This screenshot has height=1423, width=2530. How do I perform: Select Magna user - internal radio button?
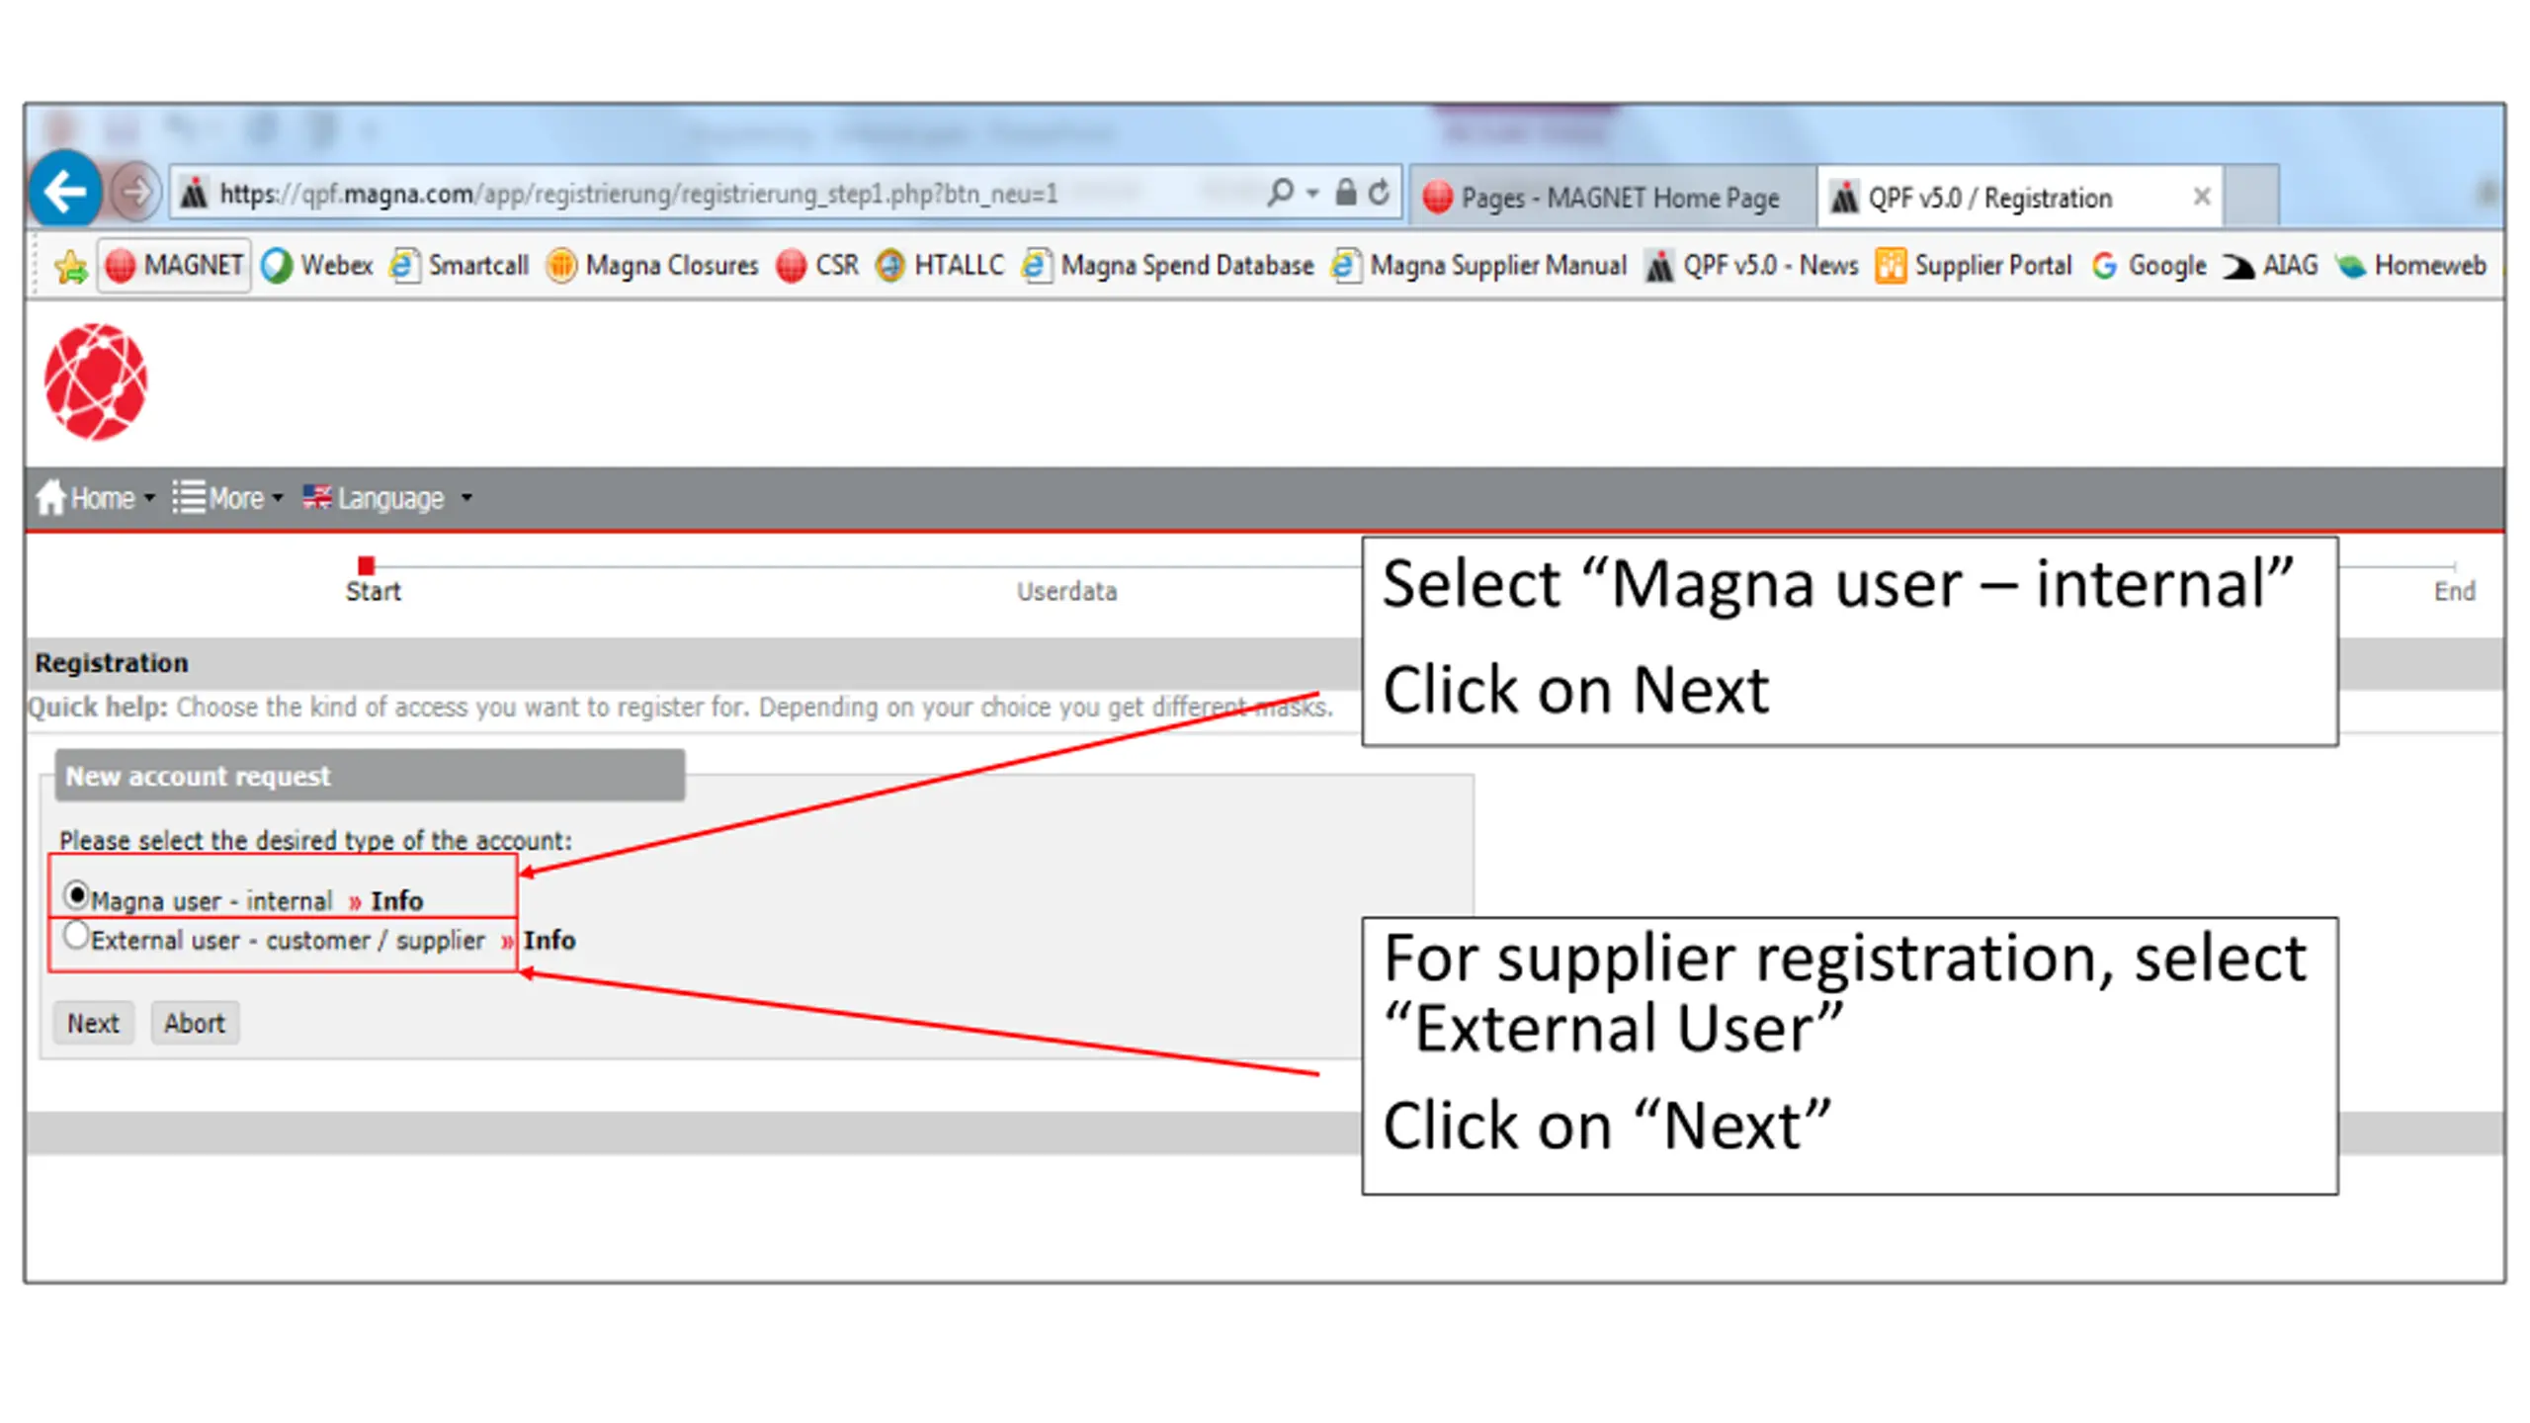pos(76,895)
